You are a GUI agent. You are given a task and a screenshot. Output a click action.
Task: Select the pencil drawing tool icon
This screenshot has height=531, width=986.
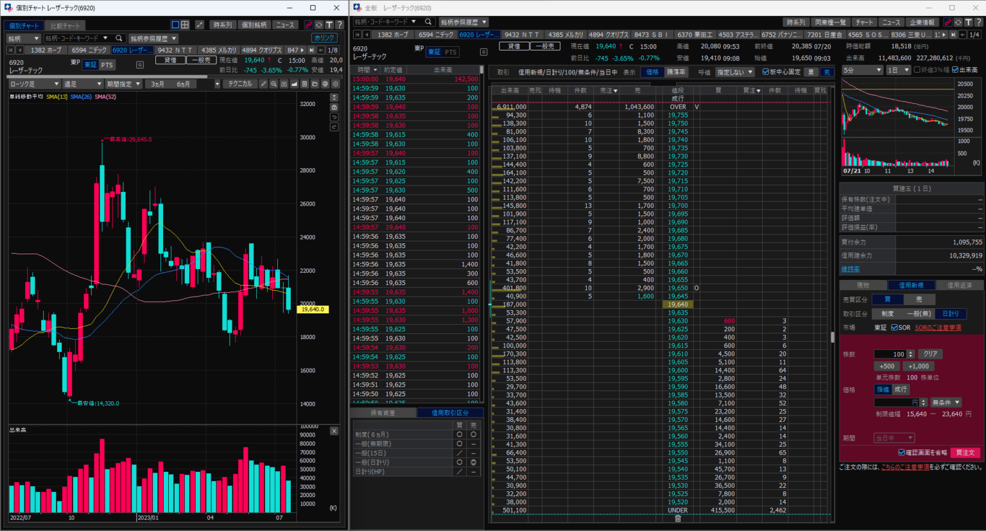tap(263, 84)
